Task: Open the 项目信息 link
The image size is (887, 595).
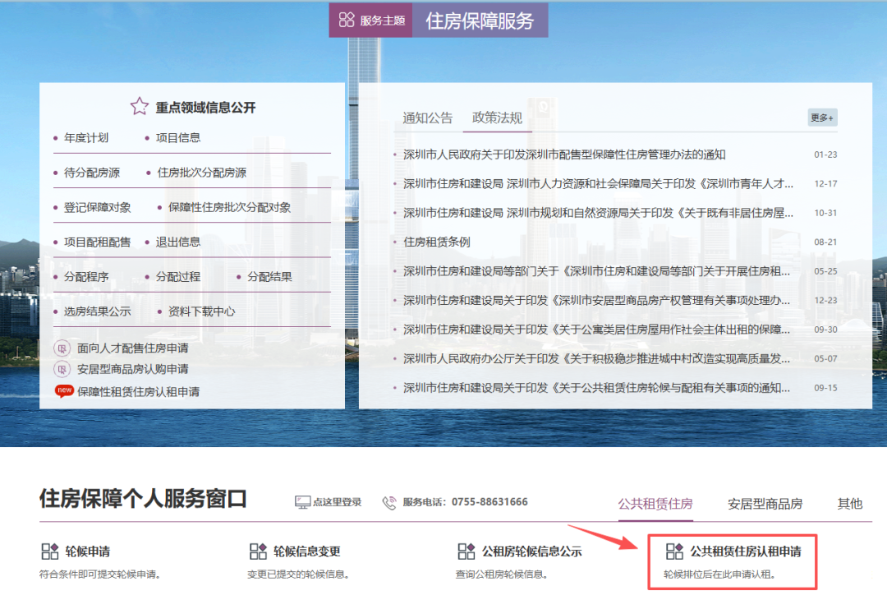Action: tap(178, 137)
